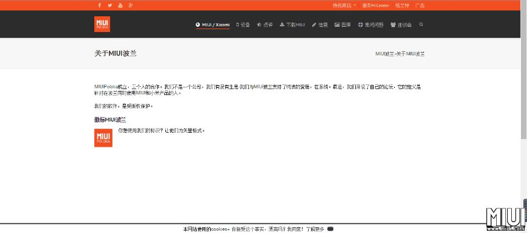Click the 关于MIUI波兰 page heading
Screen dimensions: 527x233
(115, 54)
